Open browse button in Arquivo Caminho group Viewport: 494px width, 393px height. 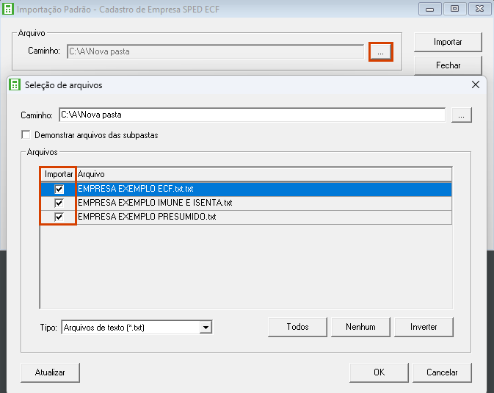380,51
